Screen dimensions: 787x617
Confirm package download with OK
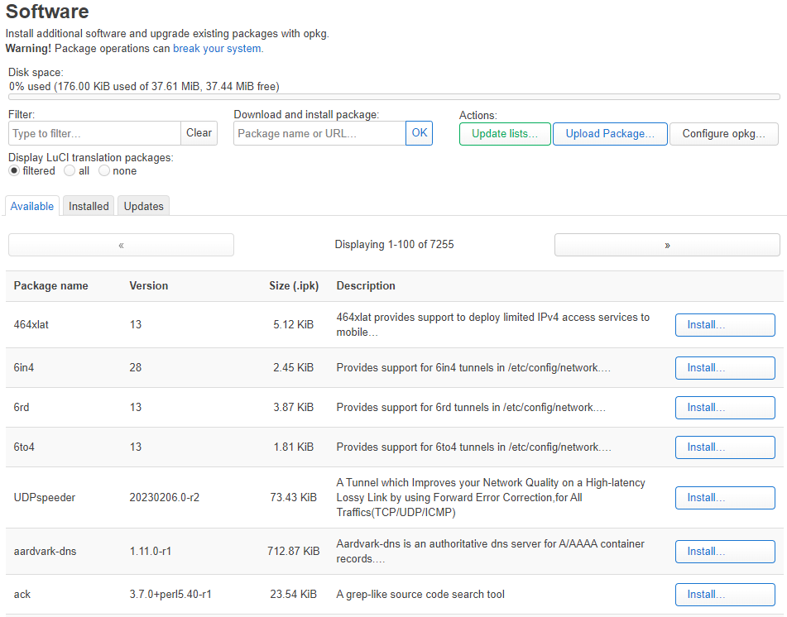pos(419,133)
